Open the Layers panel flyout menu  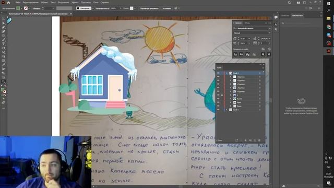click(x=263, y=68)
